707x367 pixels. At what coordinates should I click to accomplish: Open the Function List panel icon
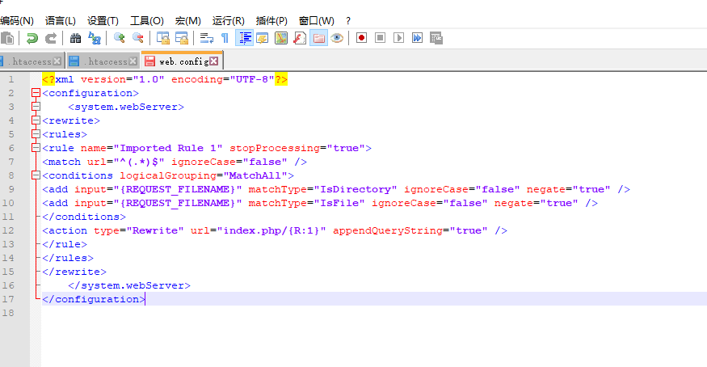(300, 38)
